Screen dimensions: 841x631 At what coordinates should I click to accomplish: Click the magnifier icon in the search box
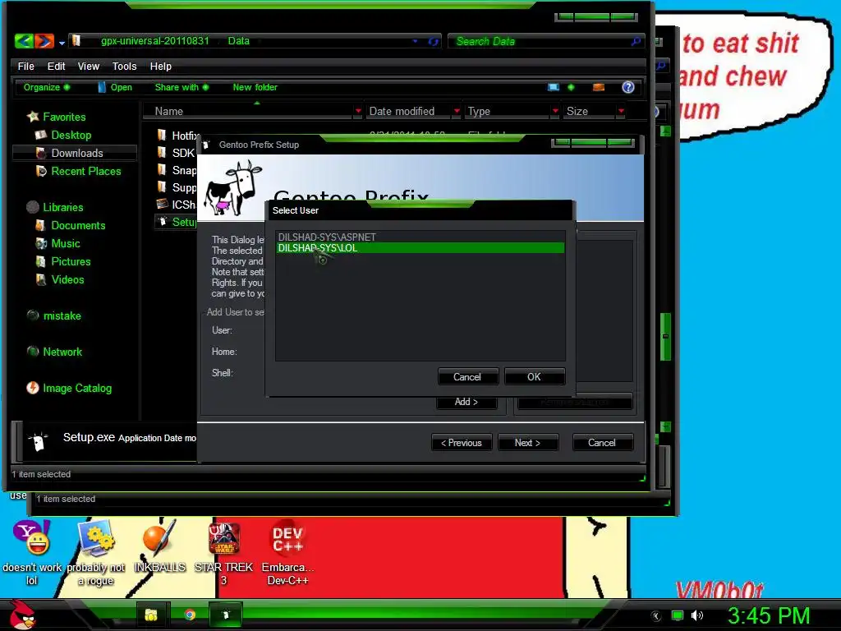636,41
